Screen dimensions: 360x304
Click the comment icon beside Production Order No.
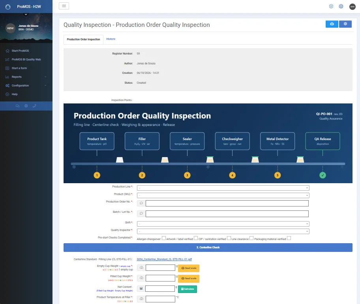click(x=141, y=203)
